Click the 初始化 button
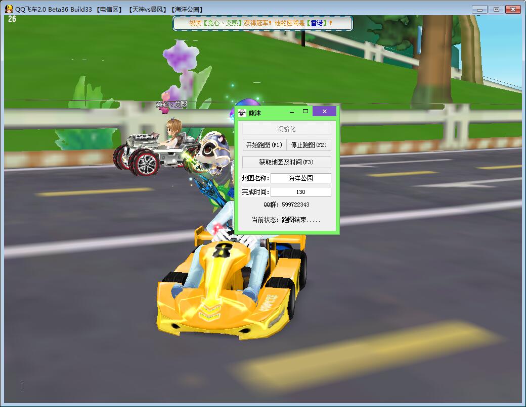 [286, 129]
